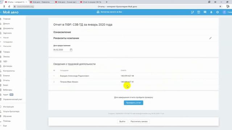
Task: Open a new browser tab with plus
Action: click(107, 2)
